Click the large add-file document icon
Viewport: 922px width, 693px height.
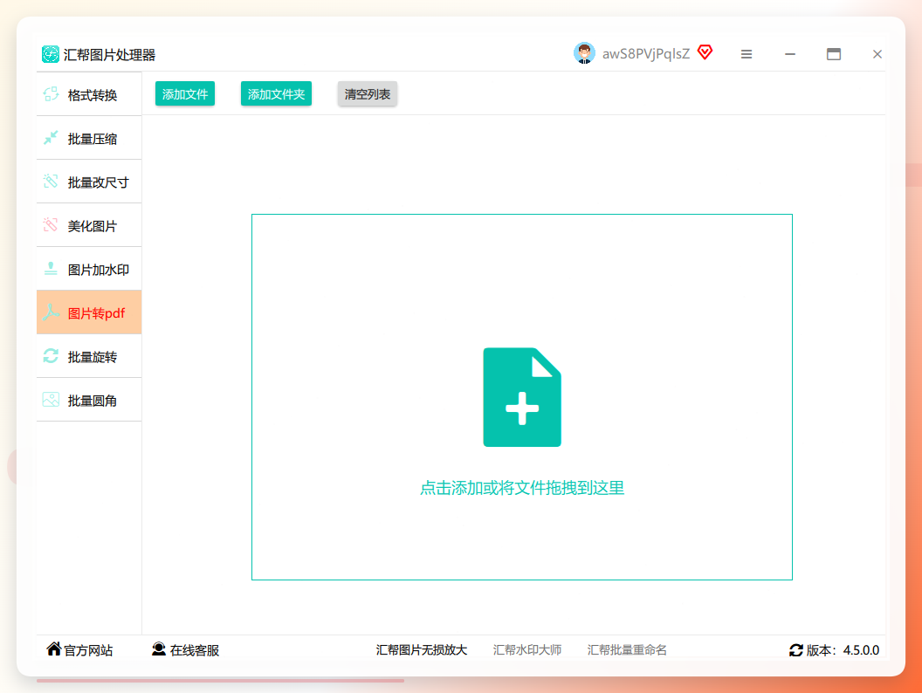[522, 397]
